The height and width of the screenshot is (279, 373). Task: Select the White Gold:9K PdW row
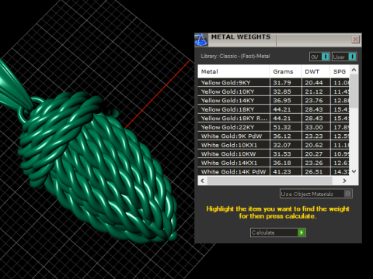tap(274, 136)
